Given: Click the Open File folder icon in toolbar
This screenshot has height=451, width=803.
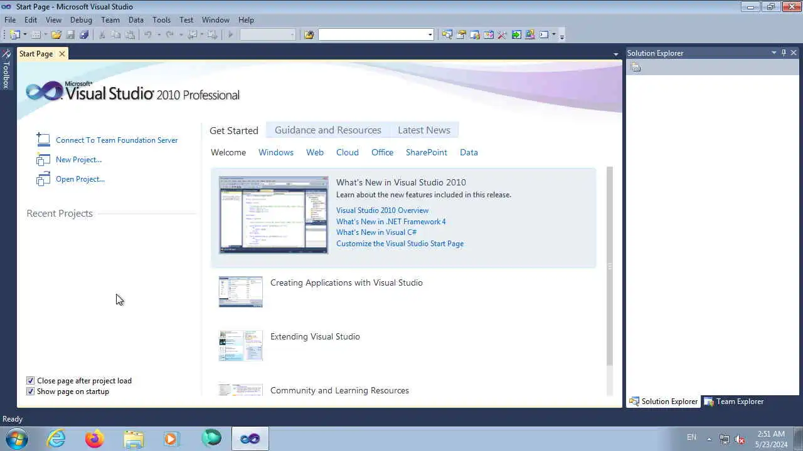Looking at the screenshot, I should [56, 35].
